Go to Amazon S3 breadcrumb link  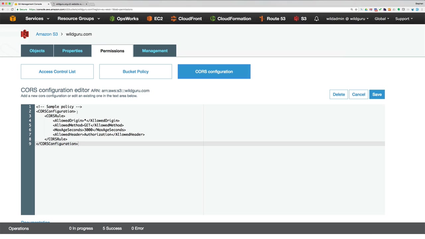(47, 34)
